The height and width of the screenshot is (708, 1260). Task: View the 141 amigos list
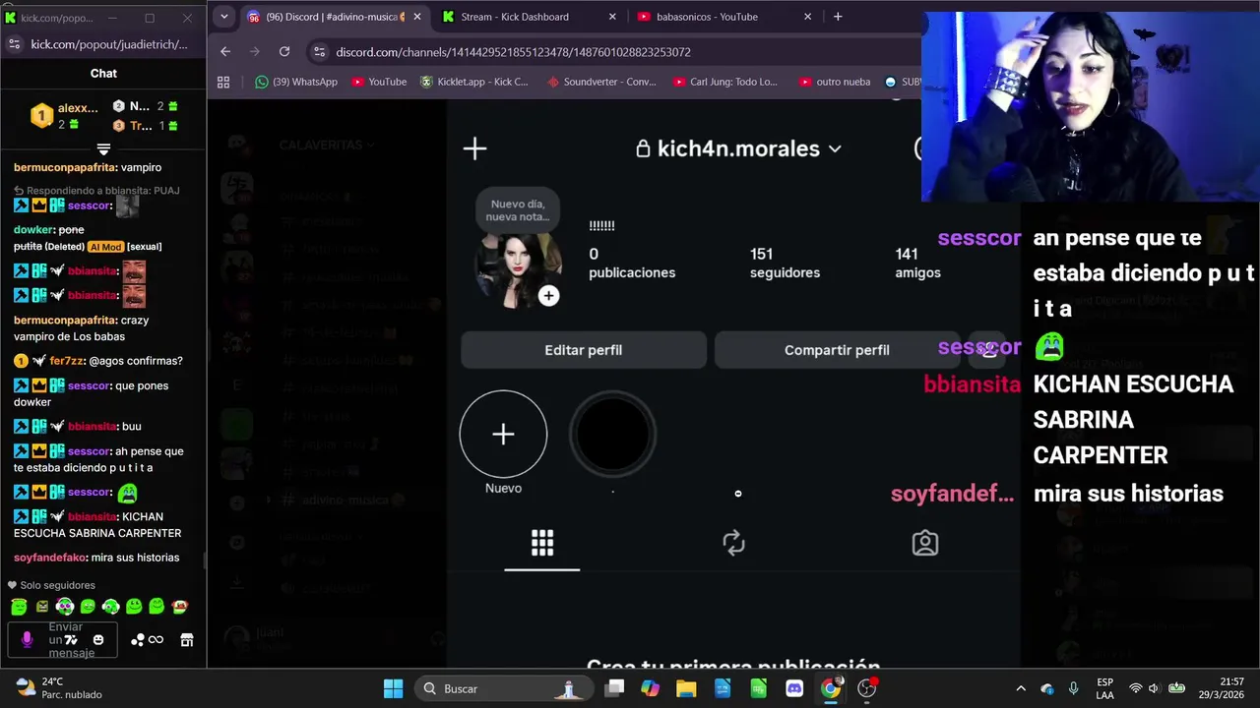click(917, 263)
